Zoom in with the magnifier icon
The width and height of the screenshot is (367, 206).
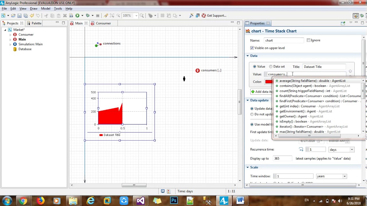click(142, 15)
